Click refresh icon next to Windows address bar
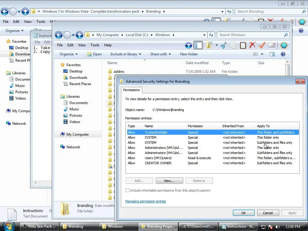Viewport: 308px width, 231px height. click(x=211, y=35)
